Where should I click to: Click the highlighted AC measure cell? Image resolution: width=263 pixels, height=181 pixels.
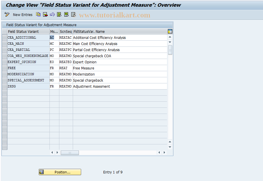point(54,37)
